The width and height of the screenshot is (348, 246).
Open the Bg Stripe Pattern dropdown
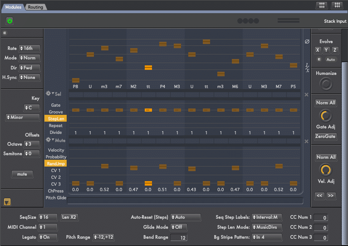[x=267, y=237]
